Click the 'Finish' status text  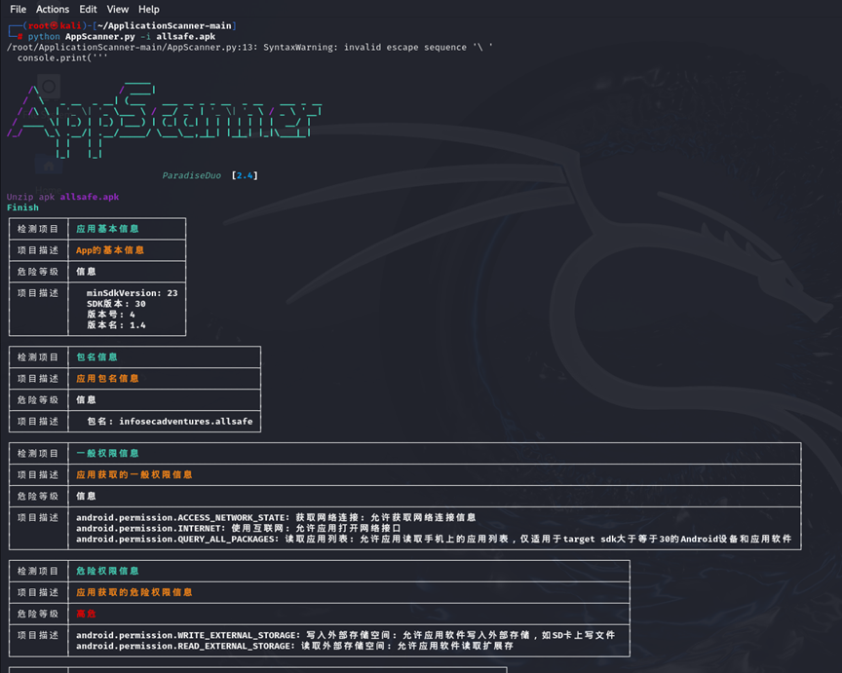22,207
